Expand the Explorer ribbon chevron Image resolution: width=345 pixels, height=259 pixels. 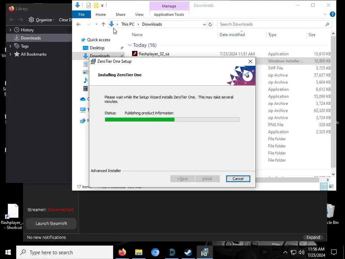(x=325, y=14)
